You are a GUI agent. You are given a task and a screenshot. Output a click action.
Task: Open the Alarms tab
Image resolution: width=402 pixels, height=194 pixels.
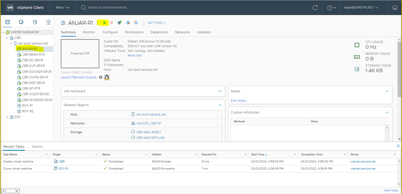[37, 147]
